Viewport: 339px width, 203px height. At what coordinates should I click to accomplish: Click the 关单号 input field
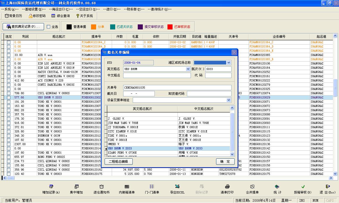click(x=177, y=87)
